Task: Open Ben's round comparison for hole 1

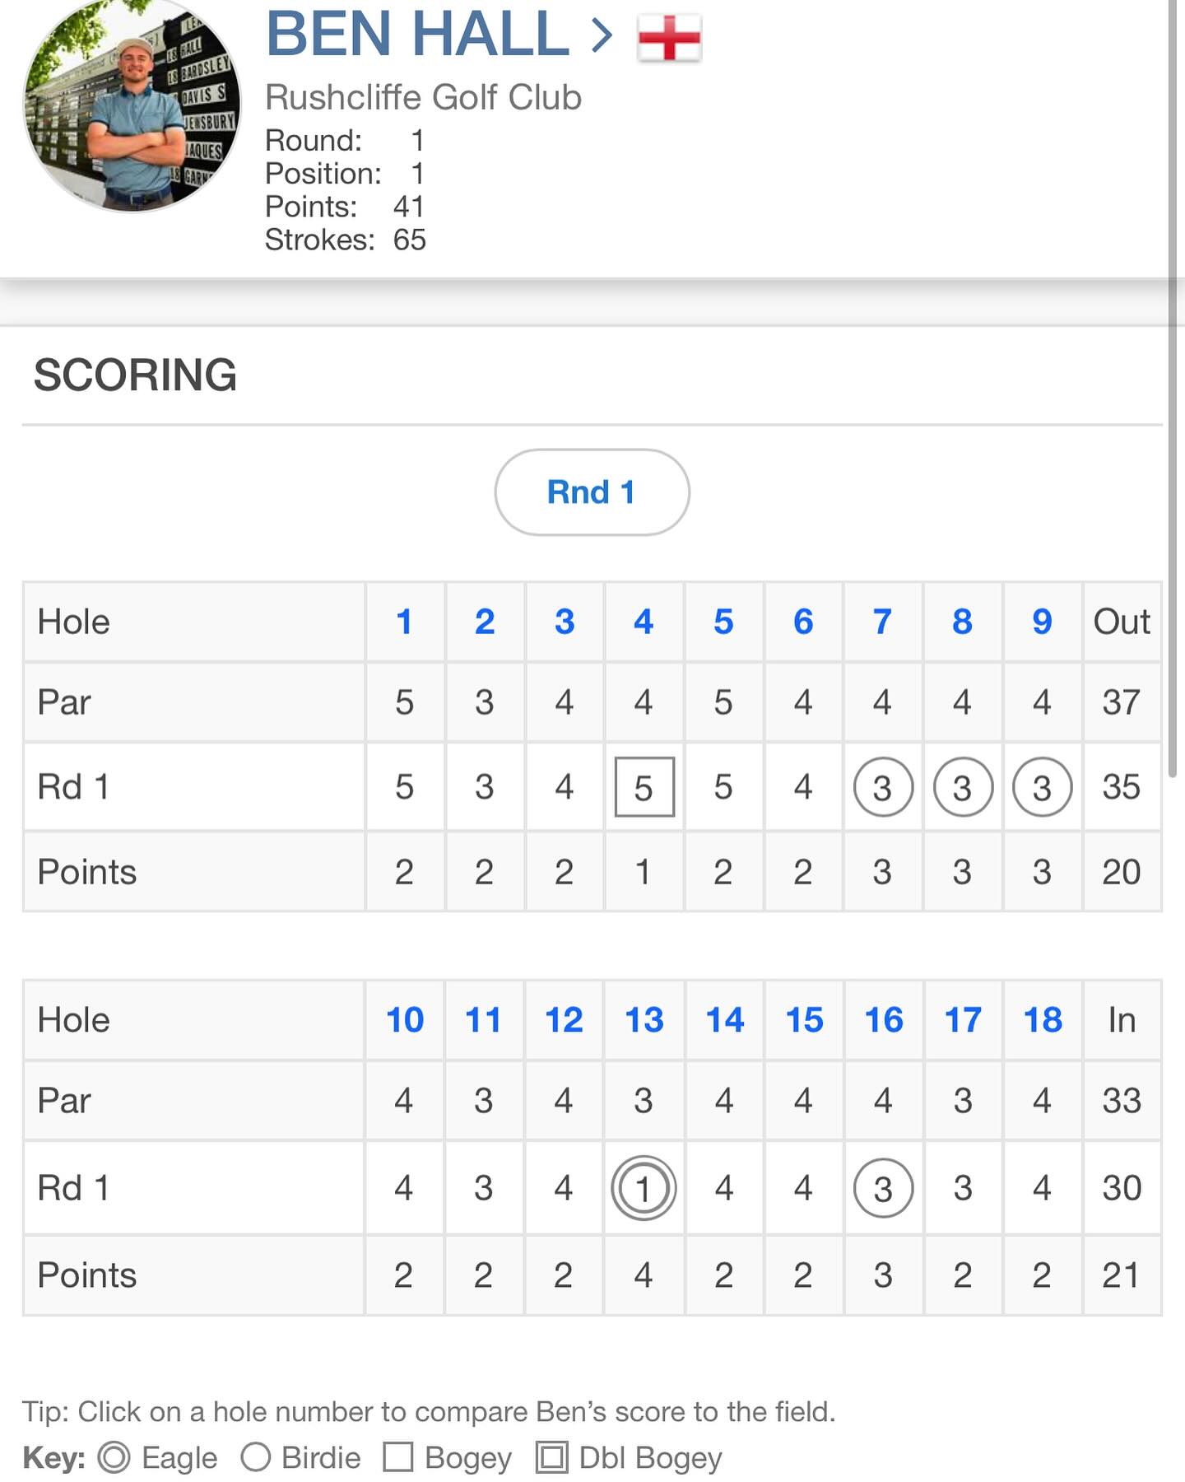Action: tap(403, 622)
